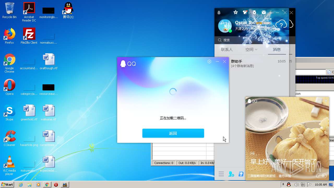
Task: Click the SVIP badge next to the username
Action: click(266, 23)
